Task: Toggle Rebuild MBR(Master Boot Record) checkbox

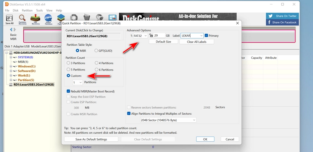Action: (x=68, y=91)
